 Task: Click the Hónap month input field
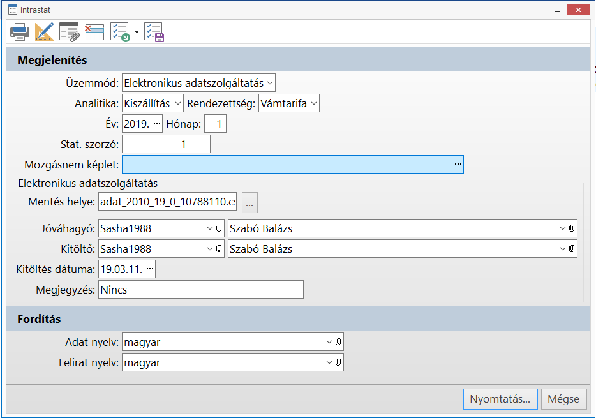click(215, 124)
